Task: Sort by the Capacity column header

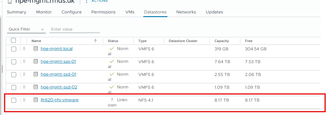Action: [x=222, y=41]
